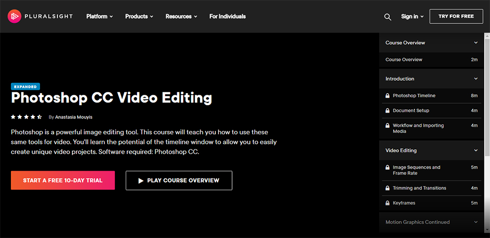Select Workflow and Importing Media lesson

pyautogui.click(x=432, y=128)
